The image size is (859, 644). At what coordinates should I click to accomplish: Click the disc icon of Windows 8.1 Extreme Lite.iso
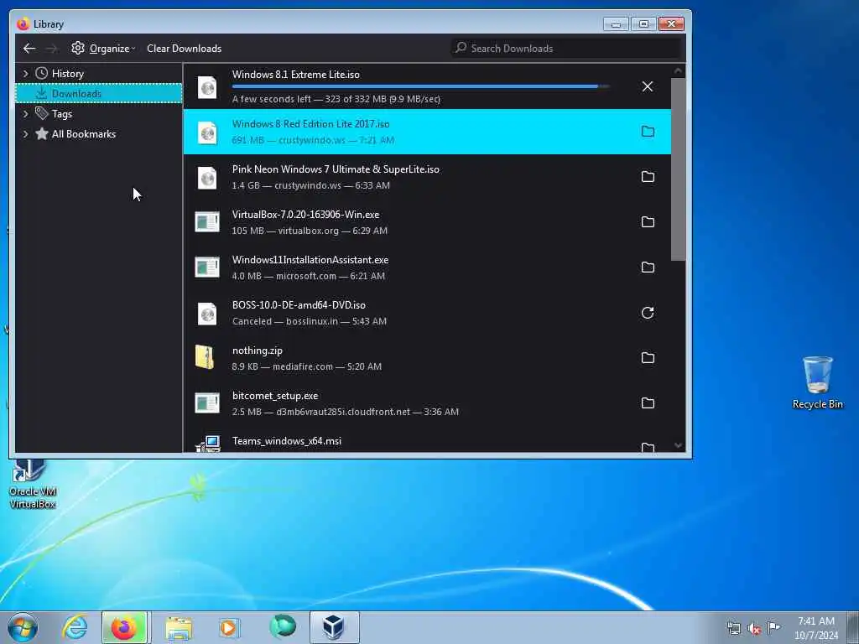207,87
